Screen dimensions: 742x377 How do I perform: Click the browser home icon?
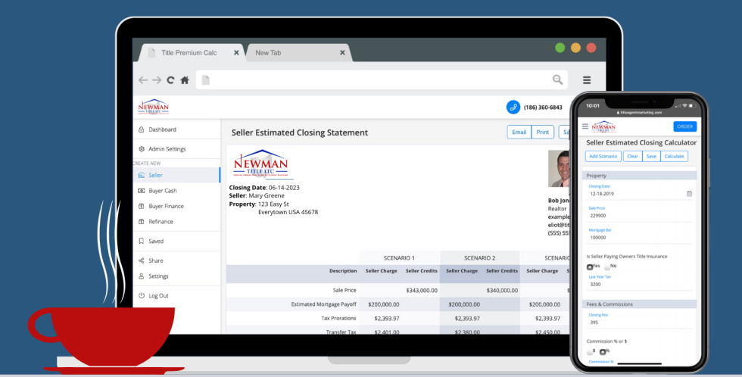point(184,80)
